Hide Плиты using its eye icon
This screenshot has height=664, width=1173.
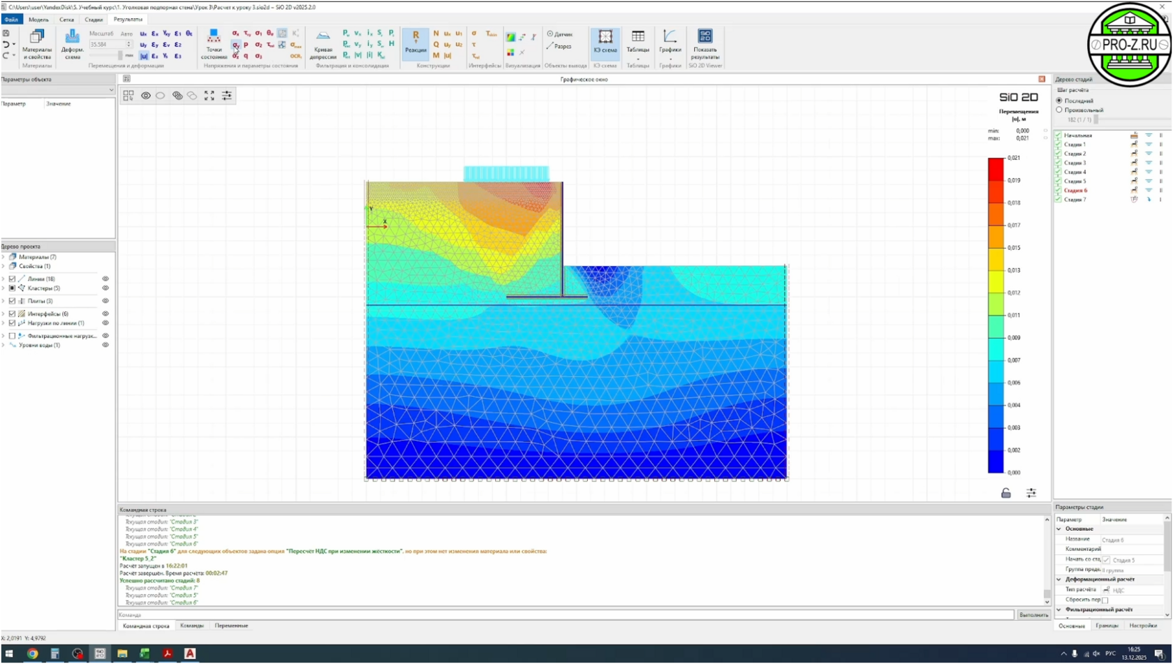coord(105,301)
